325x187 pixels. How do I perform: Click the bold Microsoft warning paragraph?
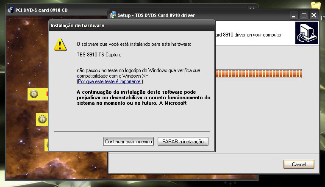click(143, 98)
